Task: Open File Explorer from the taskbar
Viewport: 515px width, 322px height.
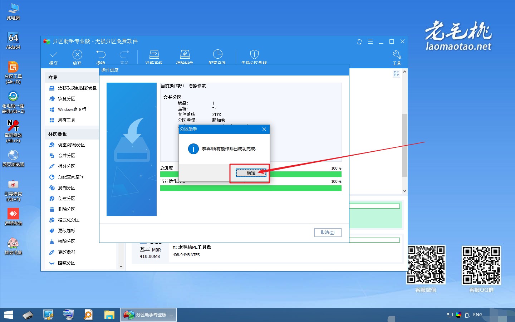Action: (109, 315)
